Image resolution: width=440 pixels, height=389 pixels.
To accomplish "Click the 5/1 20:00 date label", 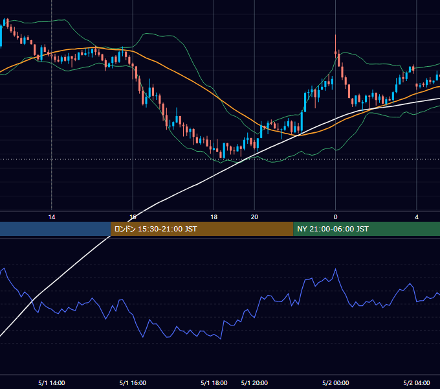I will tap(254, 383).
